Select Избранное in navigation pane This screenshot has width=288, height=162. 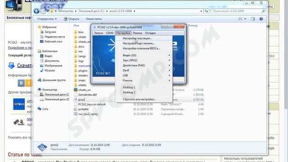click(47, 27)
